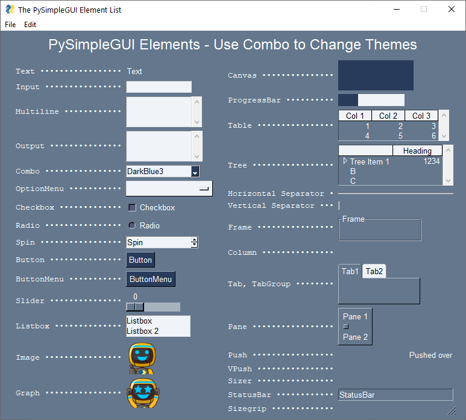Open the File menu

(10, 25)
